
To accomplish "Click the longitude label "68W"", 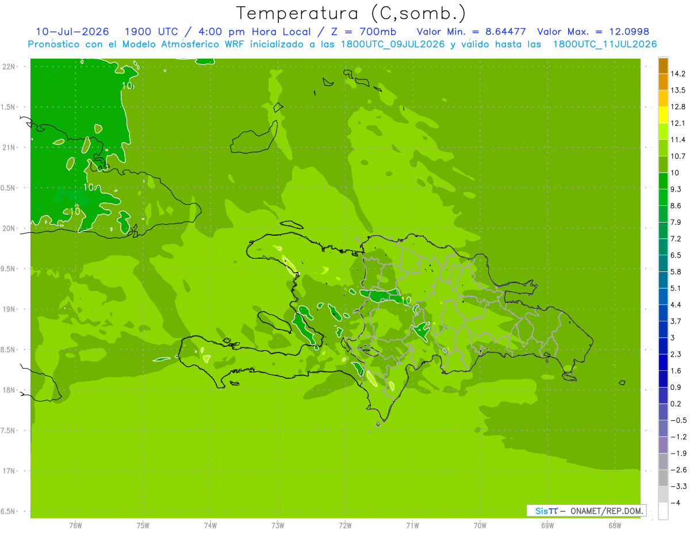I will (615, 525).
